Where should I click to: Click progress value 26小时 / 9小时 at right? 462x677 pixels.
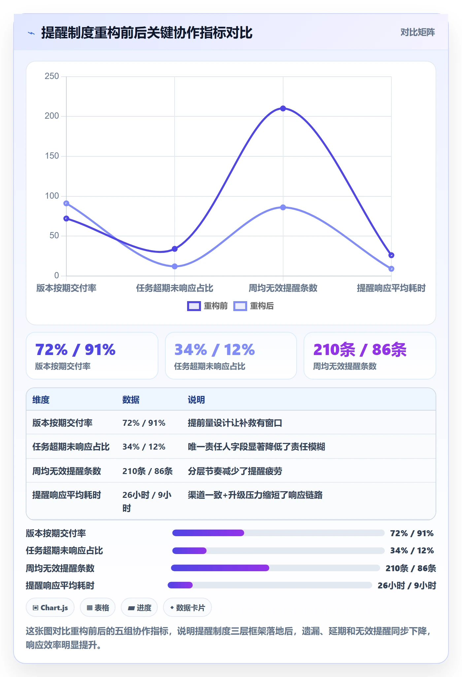pyautogui.click(x=407, y=585)
